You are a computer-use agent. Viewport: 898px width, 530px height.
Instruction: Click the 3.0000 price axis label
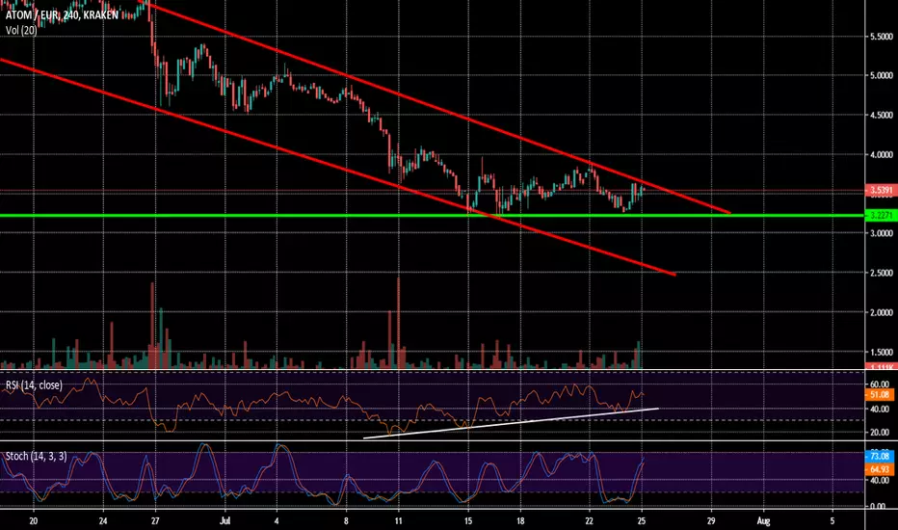coord(882,233)
